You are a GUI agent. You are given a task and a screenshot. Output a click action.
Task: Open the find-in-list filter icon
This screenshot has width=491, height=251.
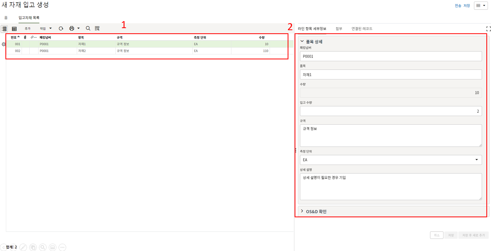coord(97,28)
